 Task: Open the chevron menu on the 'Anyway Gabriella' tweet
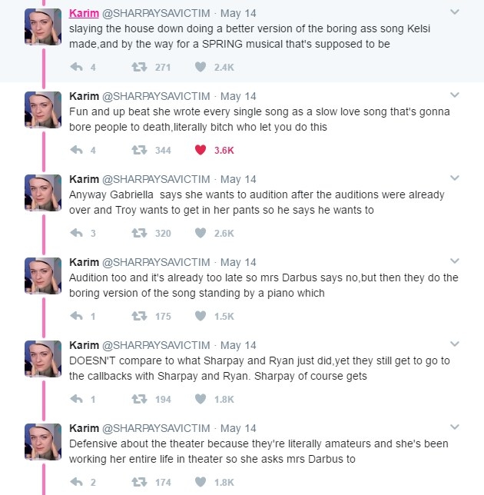coord(455,178)
